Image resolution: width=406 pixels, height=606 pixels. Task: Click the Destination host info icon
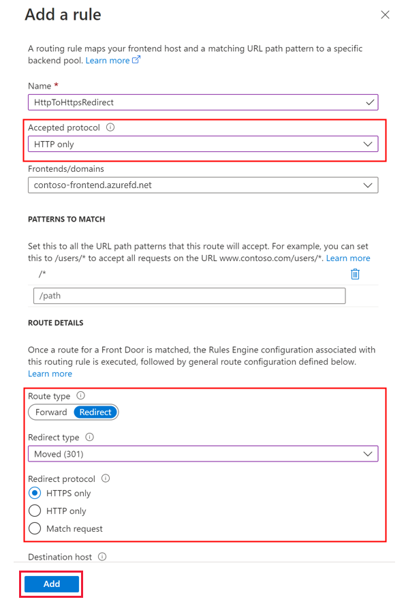103,557
